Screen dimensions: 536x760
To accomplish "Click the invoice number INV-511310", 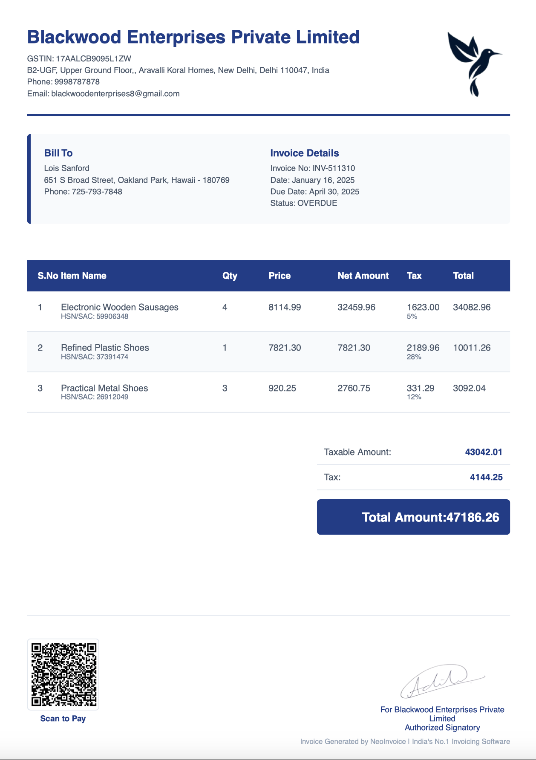I will pyautogui.click(x=334, y=168).
